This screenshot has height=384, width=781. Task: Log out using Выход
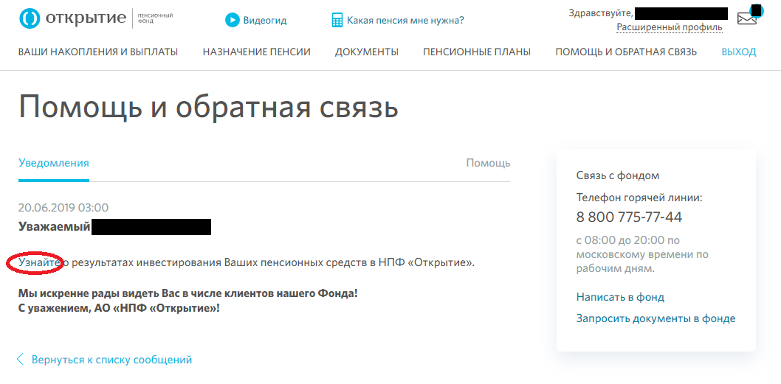click(739, 52)
